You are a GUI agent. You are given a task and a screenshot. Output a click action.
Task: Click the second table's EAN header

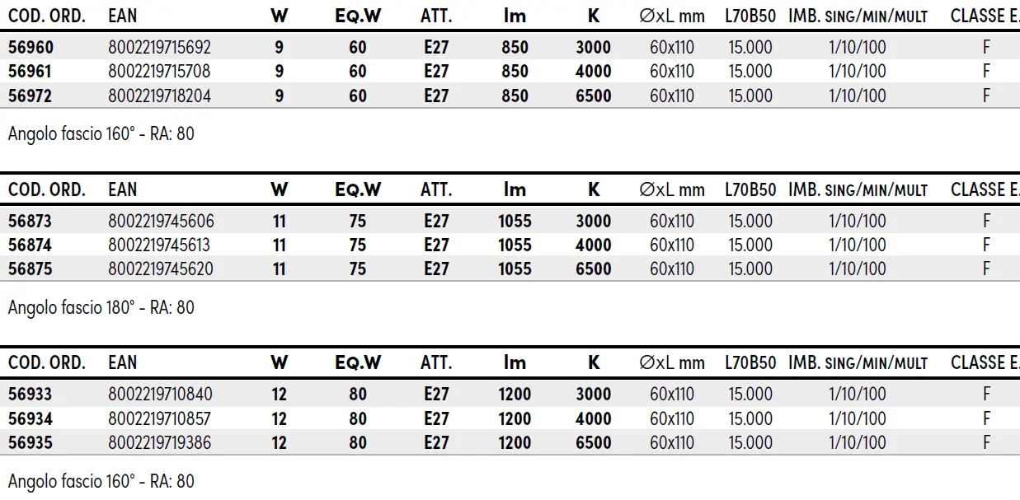tap(123, 189)
